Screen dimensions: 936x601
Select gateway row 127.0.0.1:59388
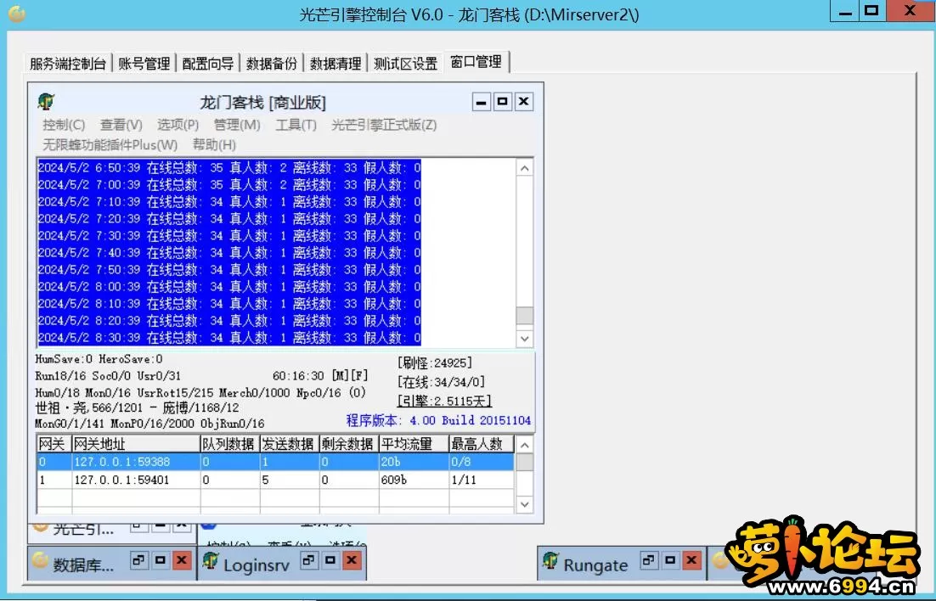point(275,462)
